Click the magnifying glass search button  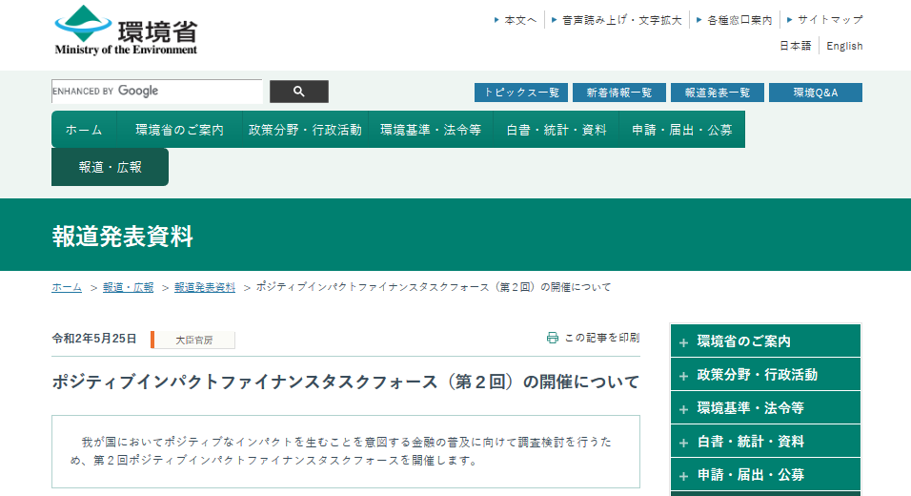tap(298, 92)
